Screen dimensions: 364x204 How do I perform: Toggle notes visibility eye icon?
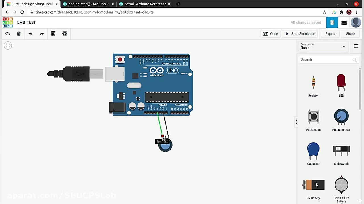click(65, 34)
